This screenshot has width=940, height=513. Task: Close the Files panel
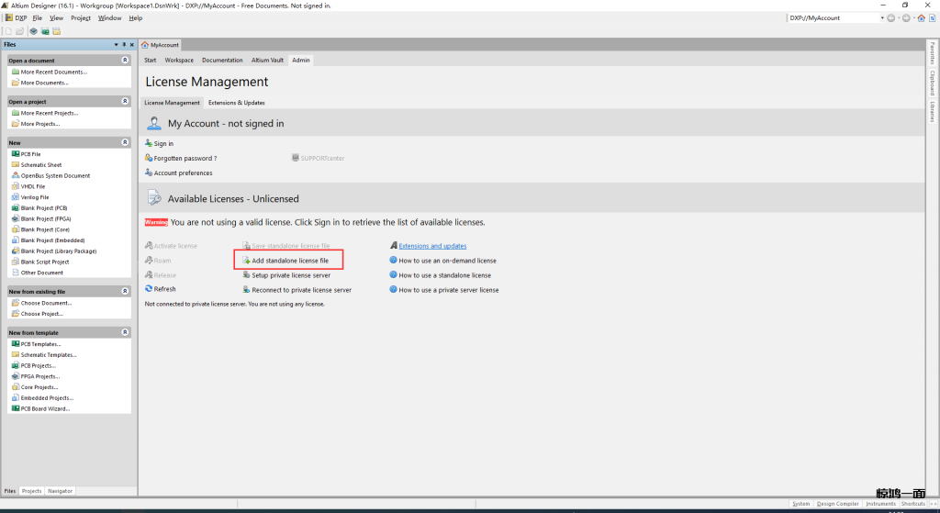(131, 44)
